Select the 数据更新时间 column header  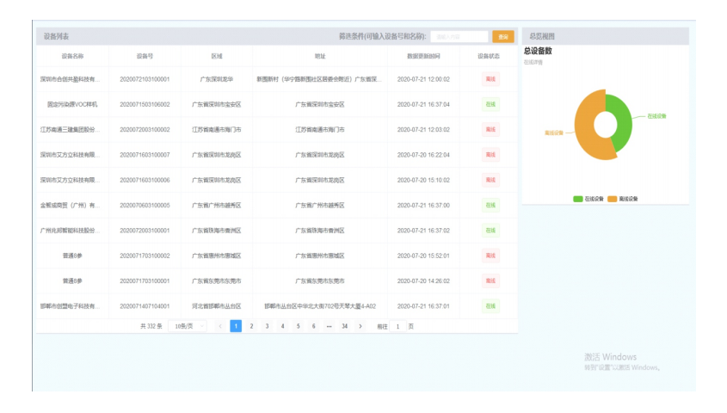pyautogui.click(x=423, y=56)
